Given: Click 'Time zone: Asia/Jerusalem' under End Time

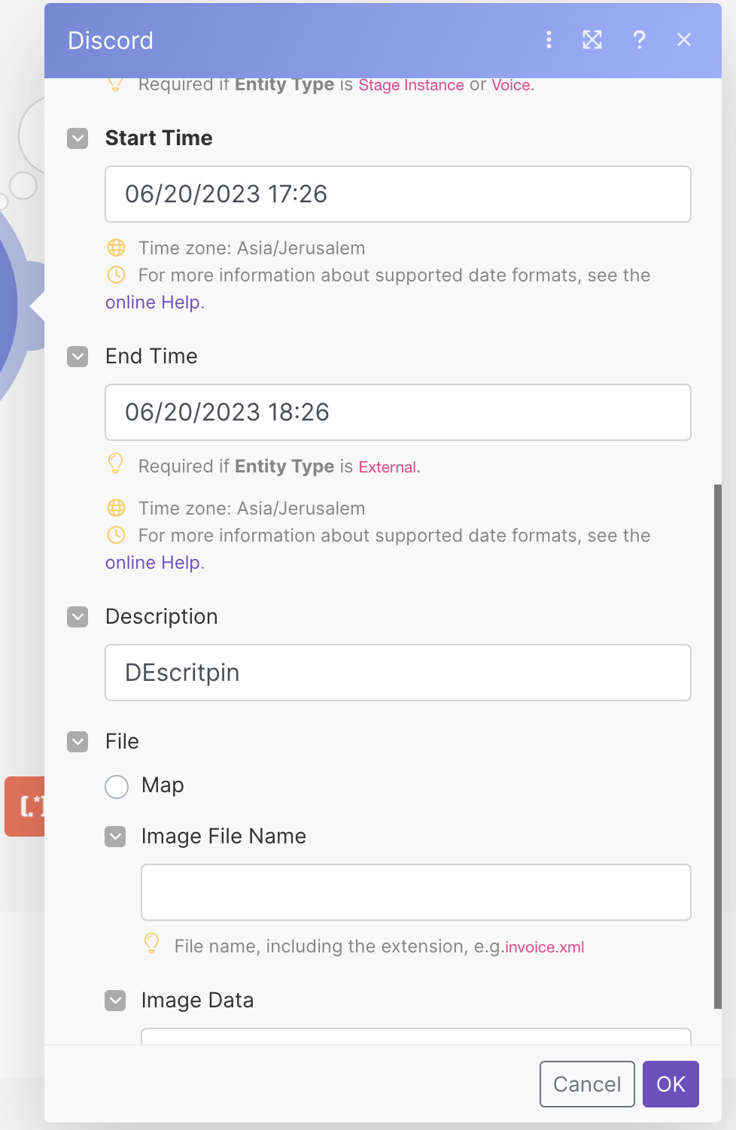Looking at the screenshot, I should coord(251,509).
